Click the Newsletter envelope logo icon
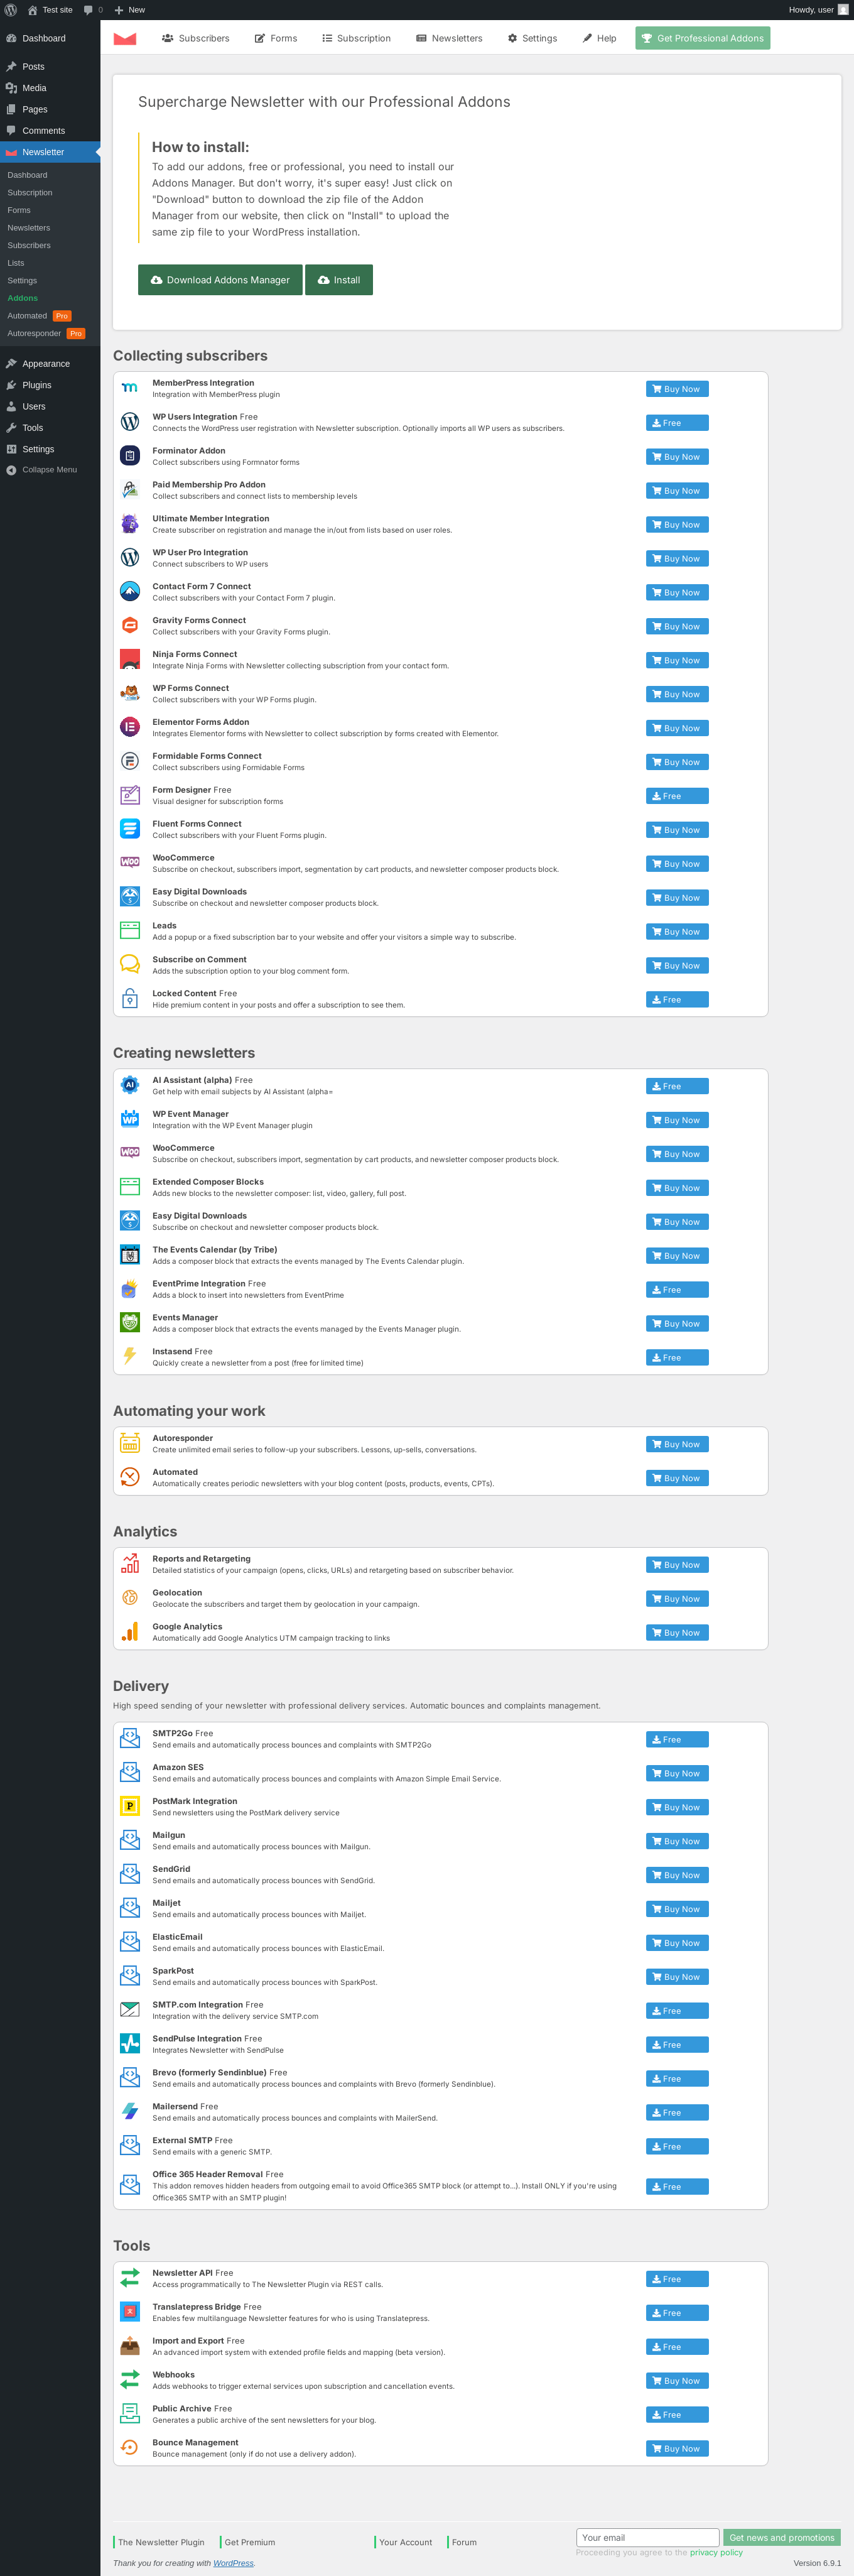The image size is (854, 2576). click(x=125, y=38)
